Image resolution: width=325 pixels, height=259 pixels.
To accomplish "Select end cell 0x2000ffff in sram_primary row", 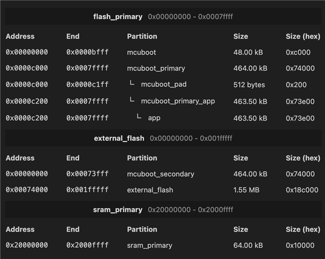I will 87,245.
